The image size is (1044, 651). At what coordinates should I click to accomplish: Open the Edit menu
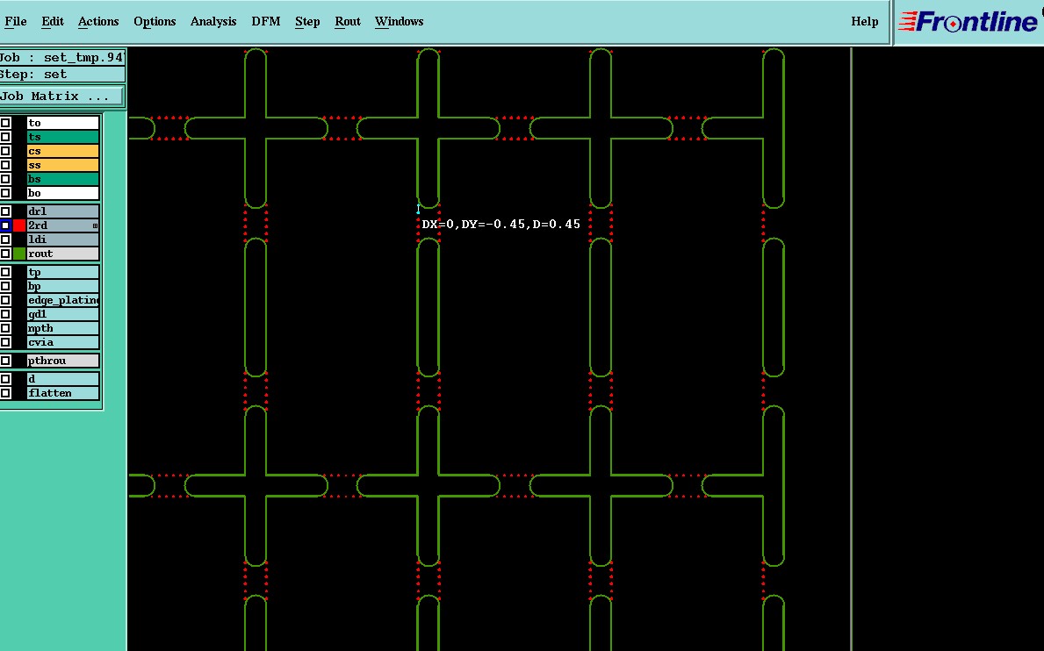(x=53, y=21)
